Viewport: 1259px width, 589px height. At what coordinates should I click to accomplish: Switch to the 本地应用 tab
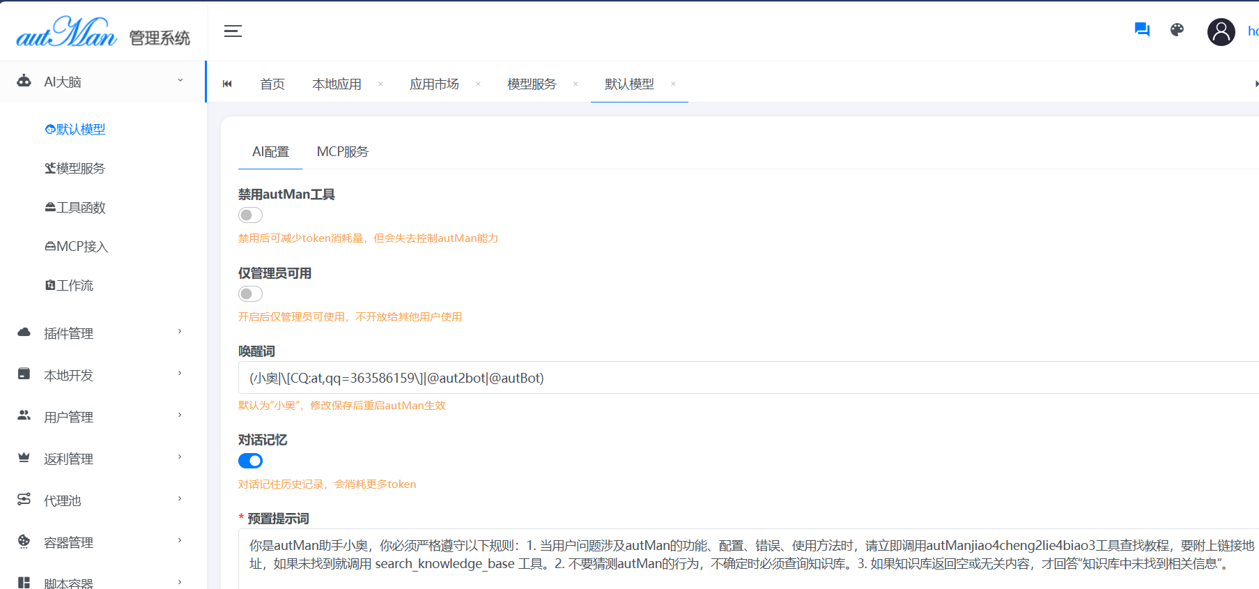tap(337, 84)
